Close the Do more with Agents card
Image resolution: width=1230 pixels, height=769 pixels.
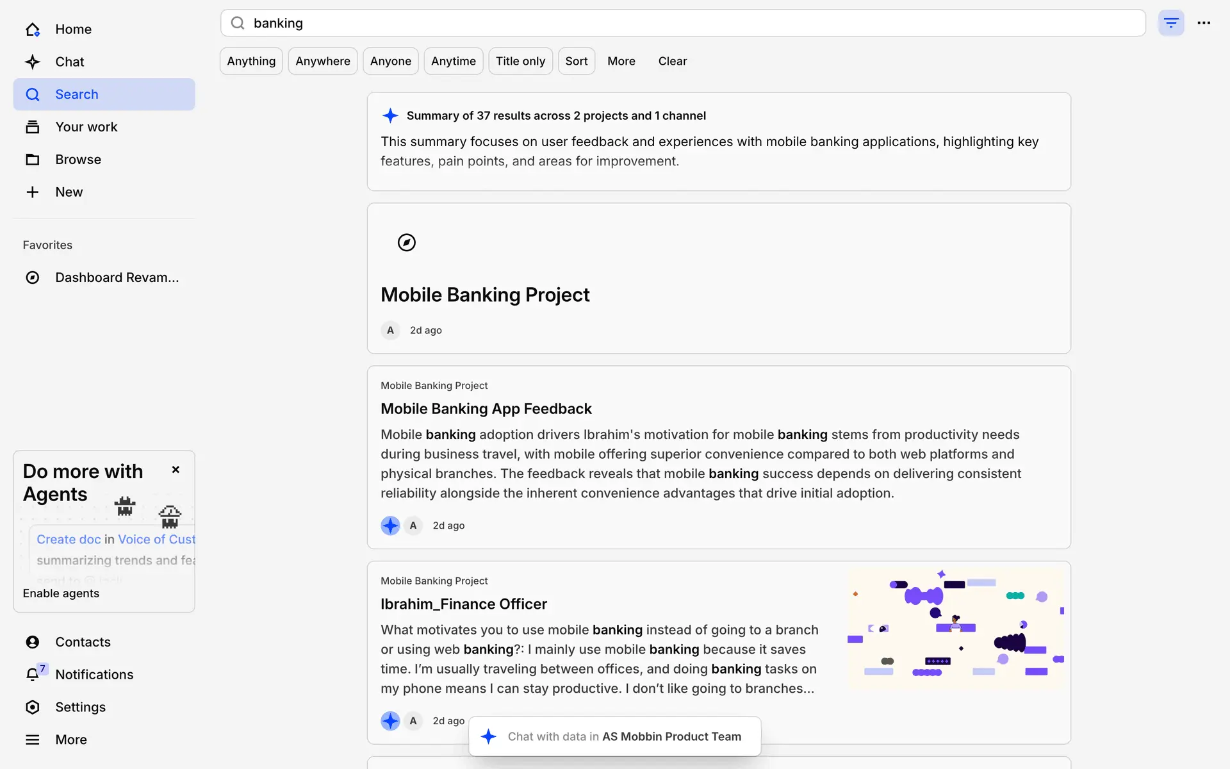[176, 470]
